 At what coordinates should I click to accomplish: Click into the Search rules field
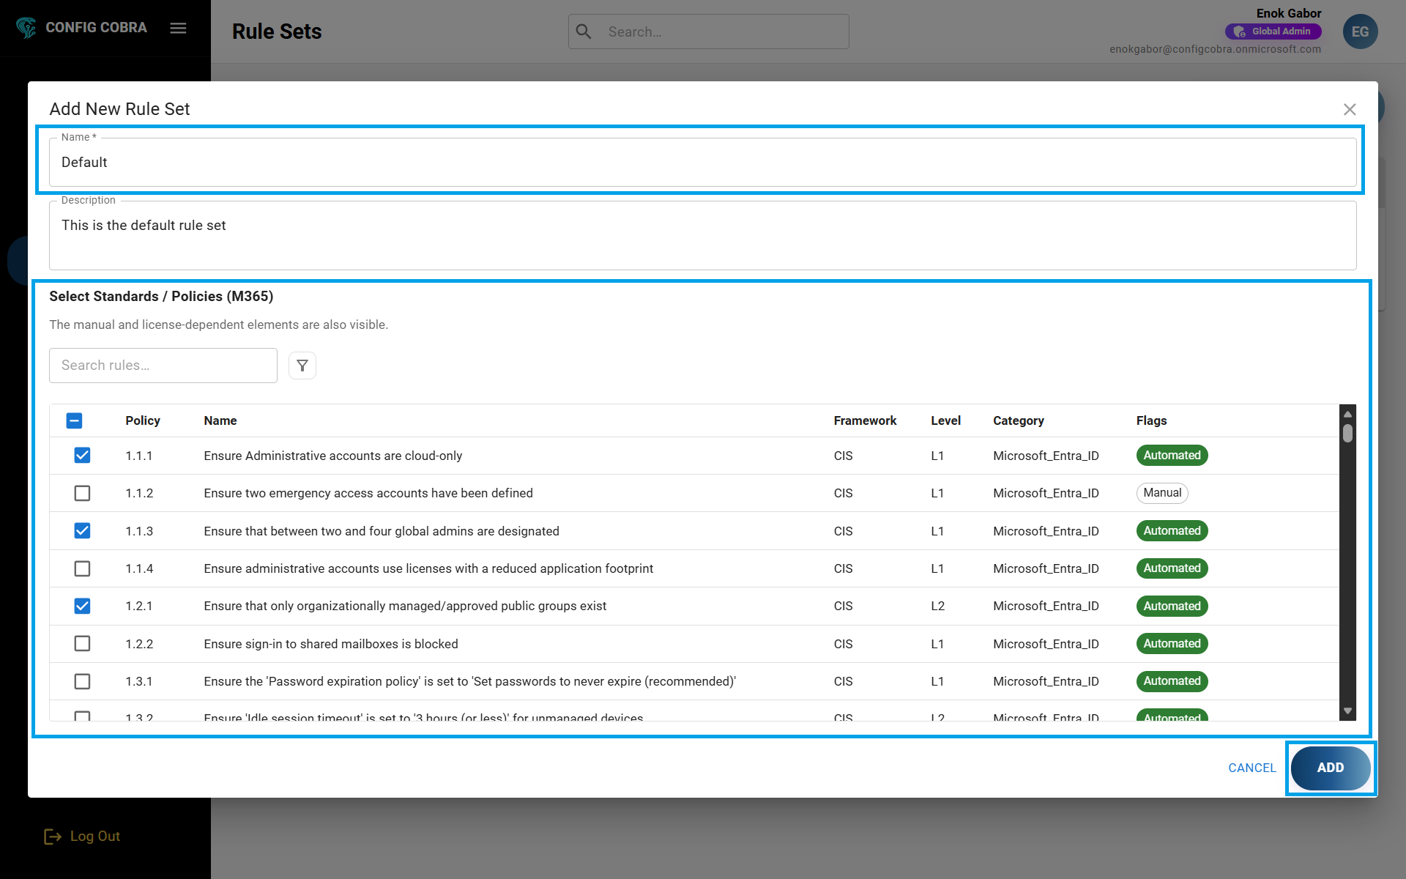tap(163, 366)
